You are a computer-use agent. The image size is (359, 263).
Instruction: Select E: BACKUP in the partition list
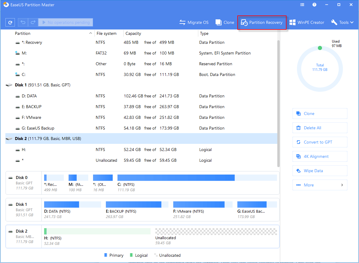[141, 107]
